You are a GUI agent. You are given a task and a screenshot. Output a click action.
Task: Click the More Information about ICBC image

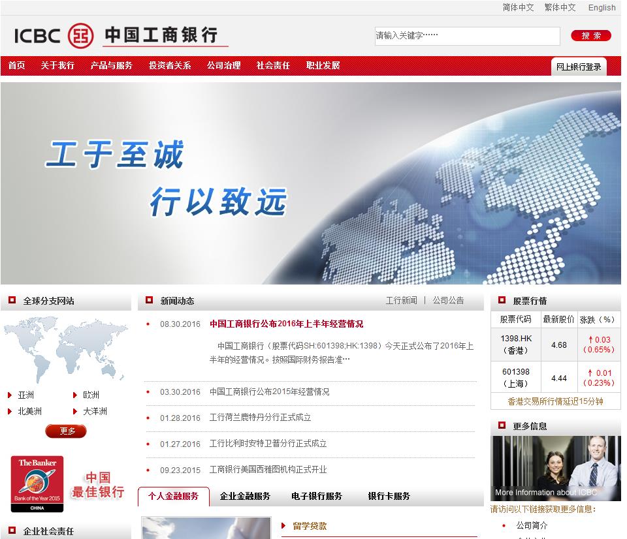click(x=555, y=469)
